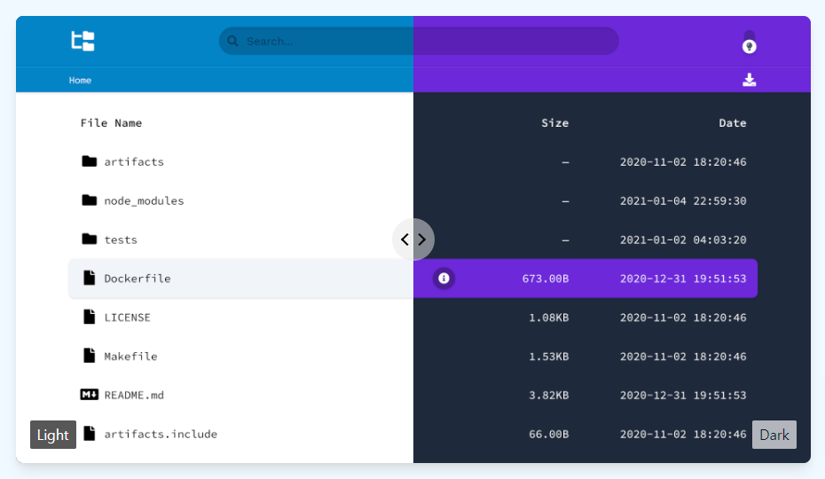Screen dimensions: 825x479
Task: Go to Home breadcrumb
Action: 80,80
